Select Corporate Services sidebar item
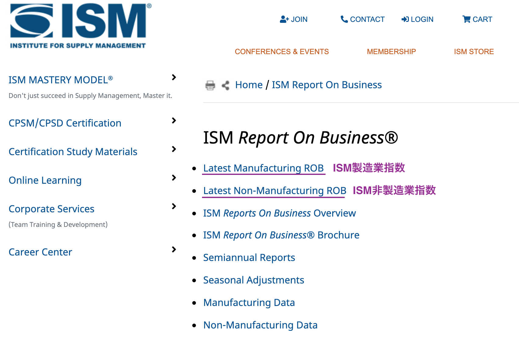The image size is (519, 337). click(x=51, y=209)
